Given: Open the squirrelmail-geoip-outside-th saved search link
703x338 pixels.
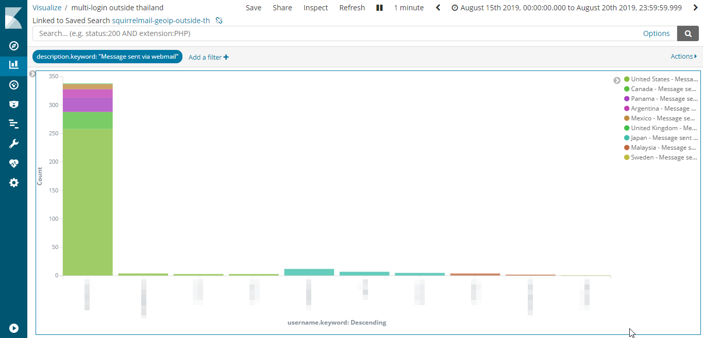Looking at the screenshot, I should [x=161, y=21].
